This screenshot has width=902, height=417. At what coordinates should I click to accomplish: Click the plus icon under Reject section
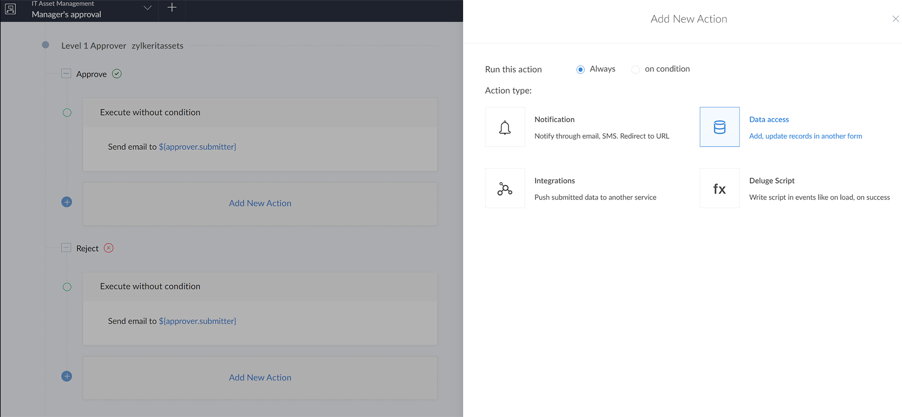(67, 376)
